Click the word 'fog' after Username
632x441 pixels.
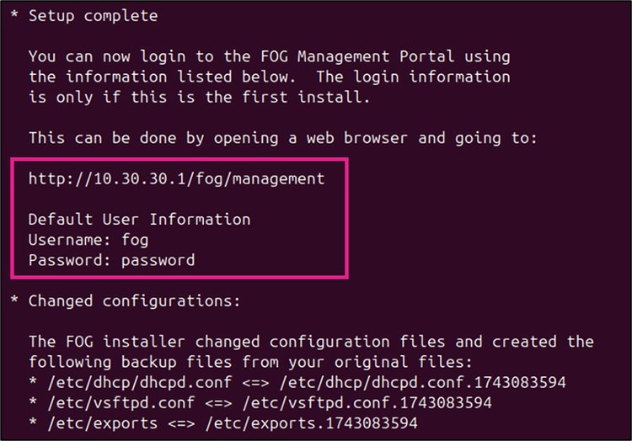point(135,240)
